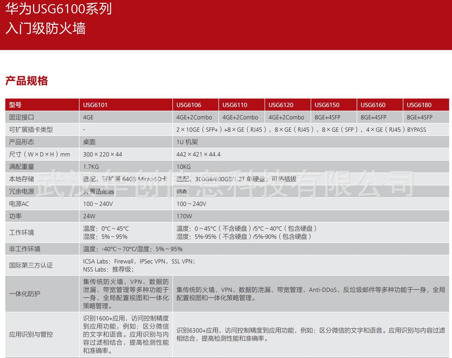Select the "产品规格" section heading
Screen dimensions: 452x358
tap(27, 81)
